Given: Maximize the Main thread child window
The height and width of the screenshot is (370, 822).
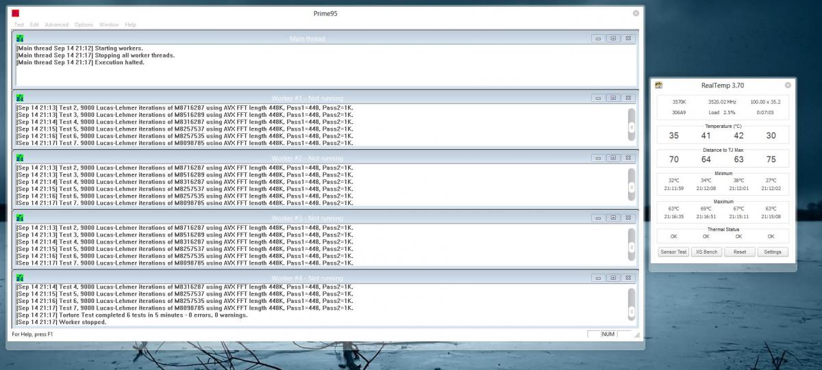Looking at the screenshot, I should [613, 38].
